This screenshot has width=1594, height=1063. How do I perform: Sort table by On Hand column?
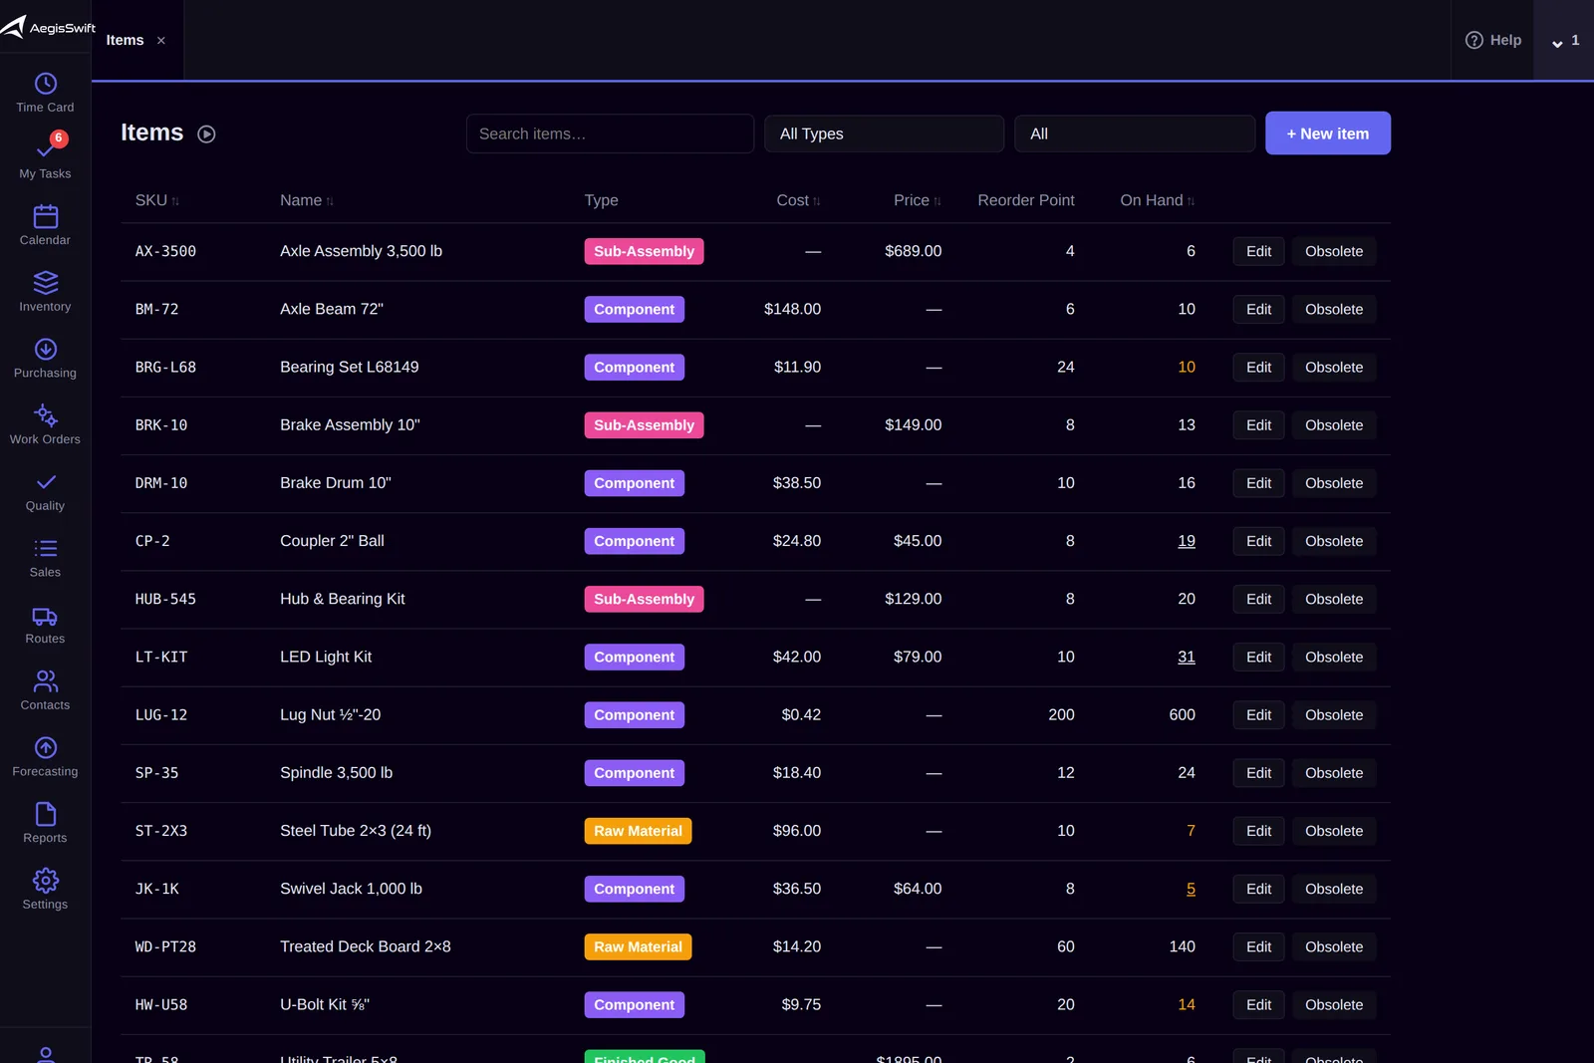pyautogui.click(x=1158, y=200)
